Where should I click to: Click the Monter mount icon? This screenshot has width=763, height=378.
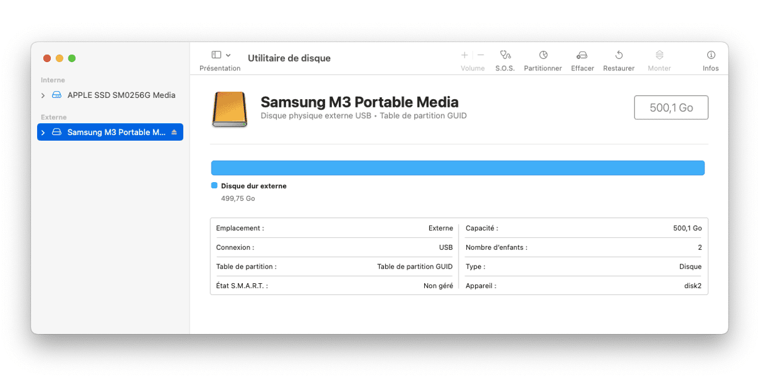[659, 55]
